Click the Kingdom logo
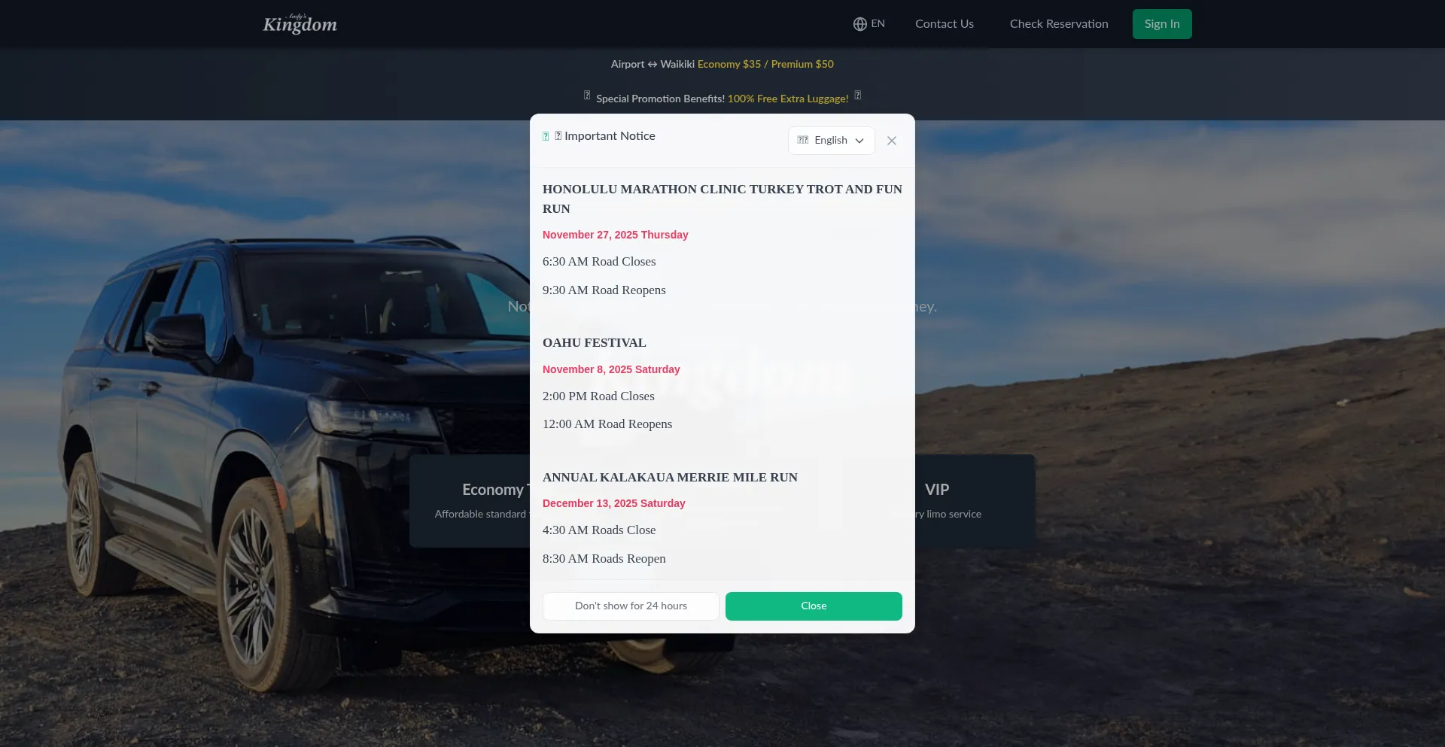 click(x=300, y=24)
